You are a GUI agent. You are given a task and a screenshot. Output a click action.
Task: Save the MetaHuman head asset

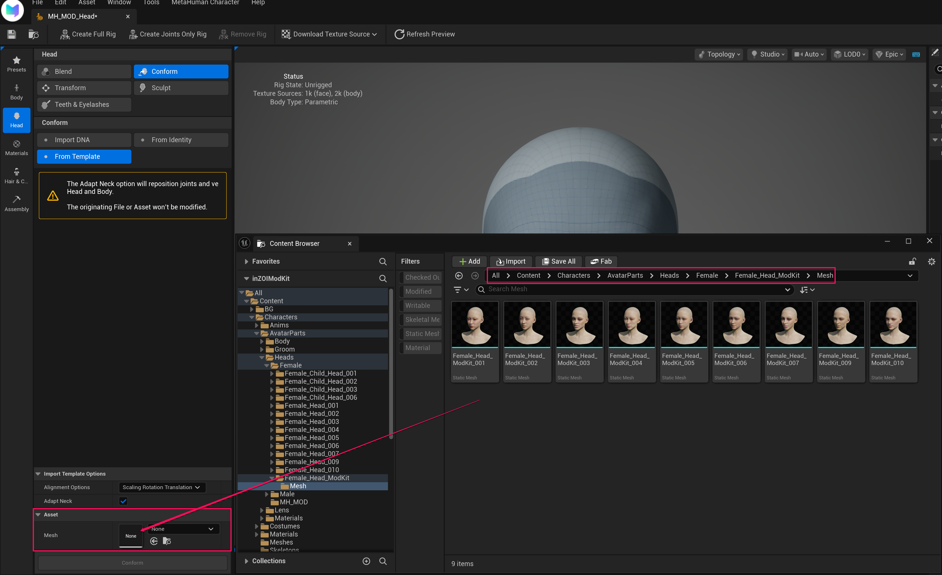click(x=11, y=34)
